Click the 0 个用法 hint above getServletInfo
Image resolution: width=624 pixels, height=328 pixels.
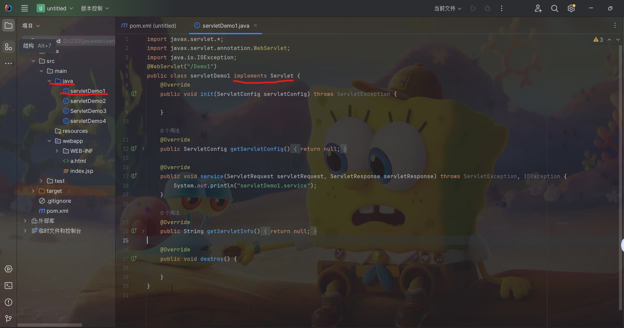click(x=170, y=213)
